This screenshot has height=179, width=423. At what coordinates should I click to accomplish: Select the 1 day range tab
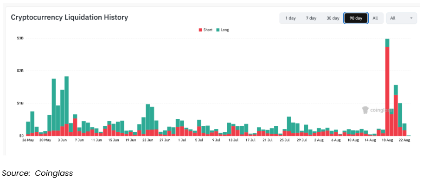pos(290,19)
